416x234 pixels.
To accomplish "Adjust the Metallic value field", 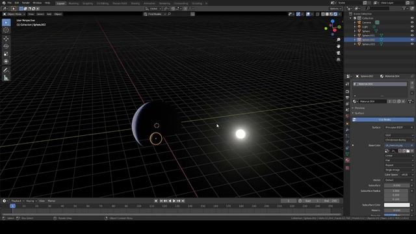I will click(397, 211).
